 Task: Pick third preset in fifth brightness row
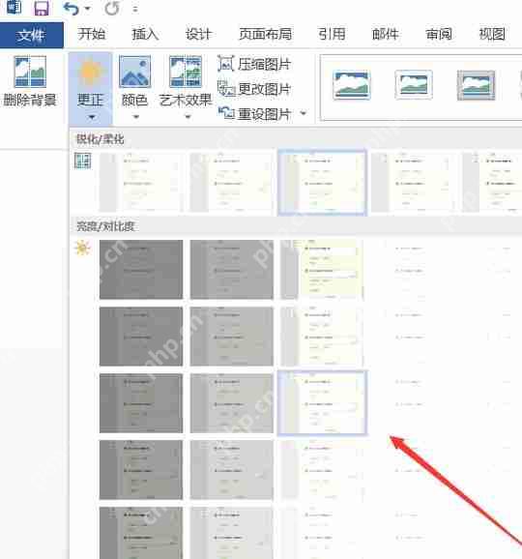(x=322, y=533)
